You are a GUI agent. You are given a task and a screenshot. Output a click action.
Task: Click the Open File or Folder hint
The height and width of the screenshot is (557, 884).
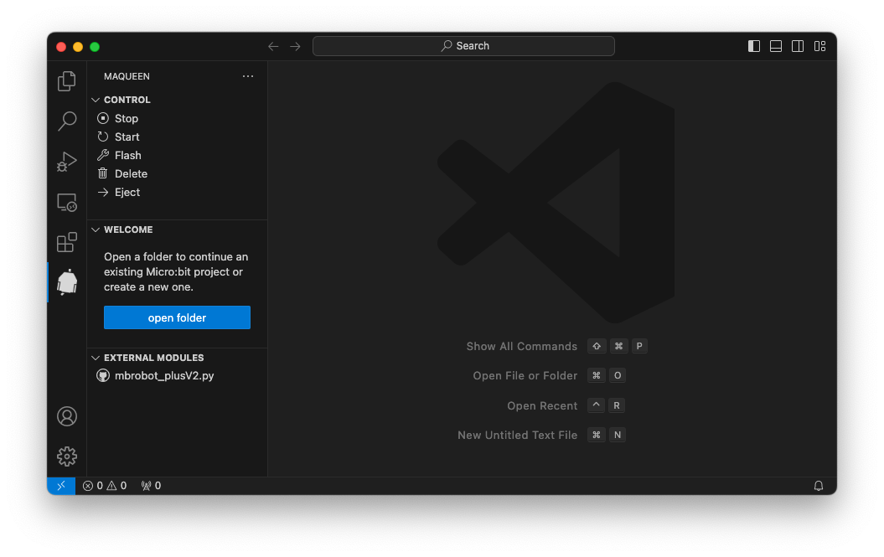[x=525, y=375]
